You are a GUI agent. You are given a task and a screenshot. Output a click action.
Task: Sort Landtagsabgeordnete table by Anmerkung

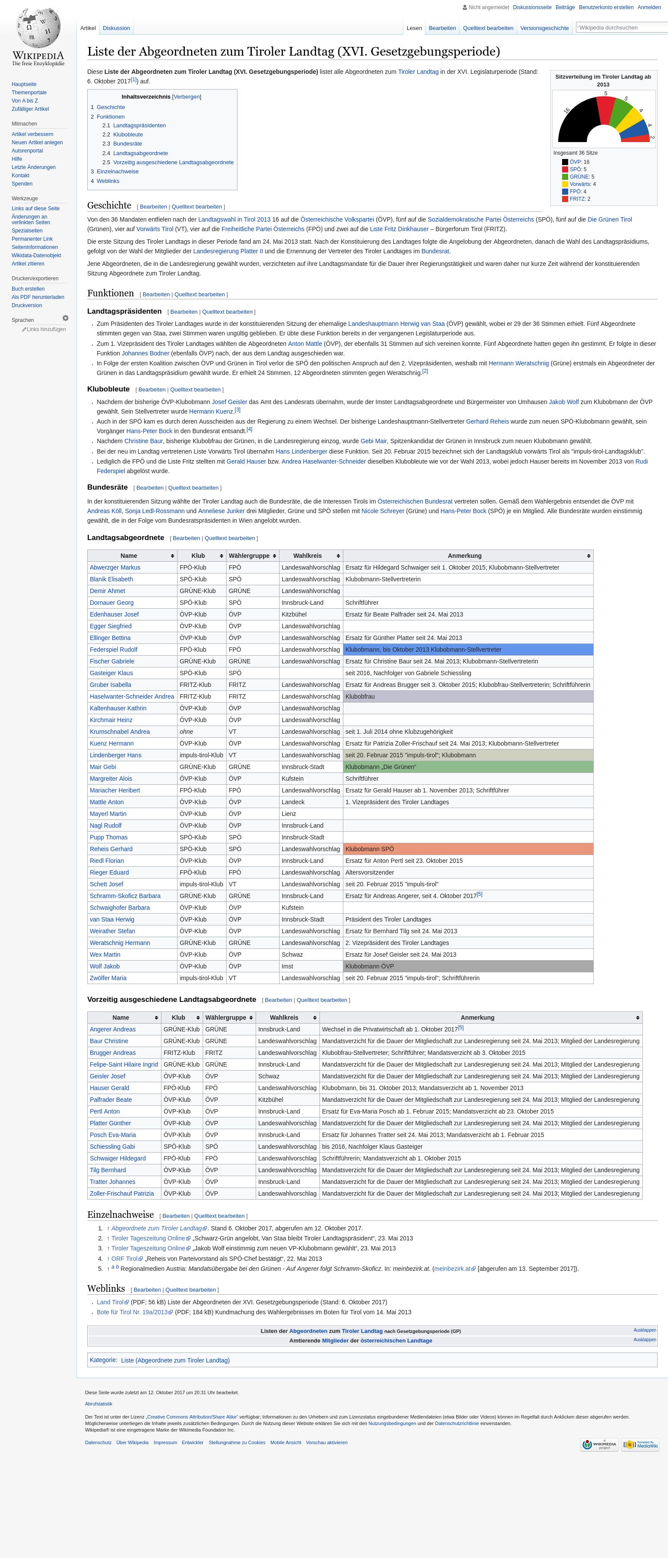point(468,556)
